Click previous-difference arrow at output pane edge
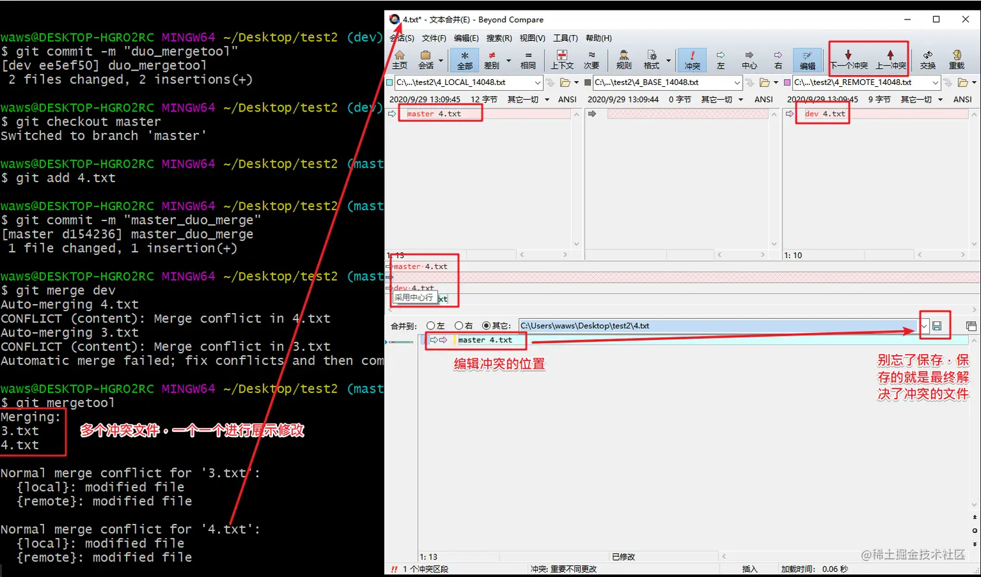The image size is (981, 577). (x=975, y=518)
